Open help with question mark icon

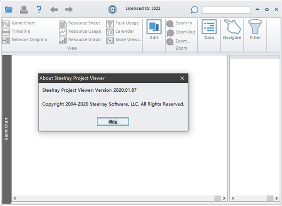(39, 9)
